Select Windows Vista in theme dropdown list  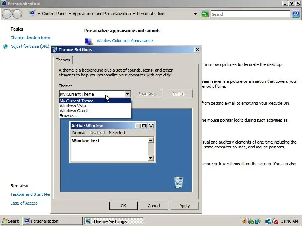coord(95,106)
